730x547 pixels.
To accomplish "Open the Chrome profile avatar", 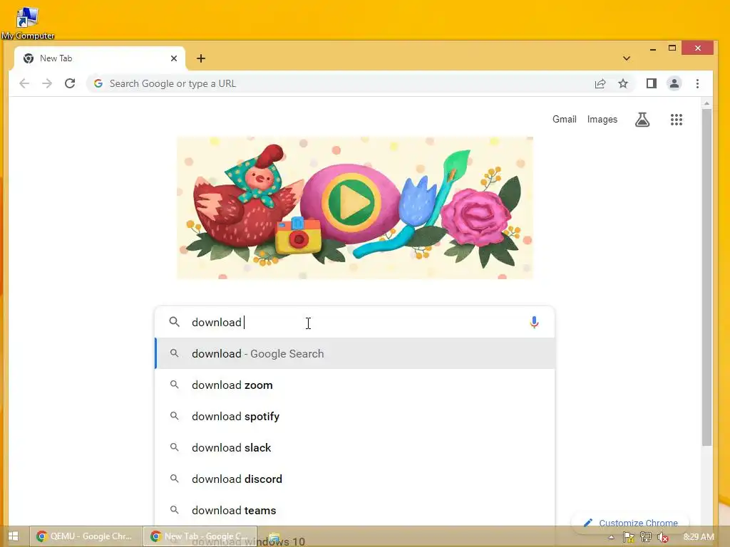I will [674, 84].
